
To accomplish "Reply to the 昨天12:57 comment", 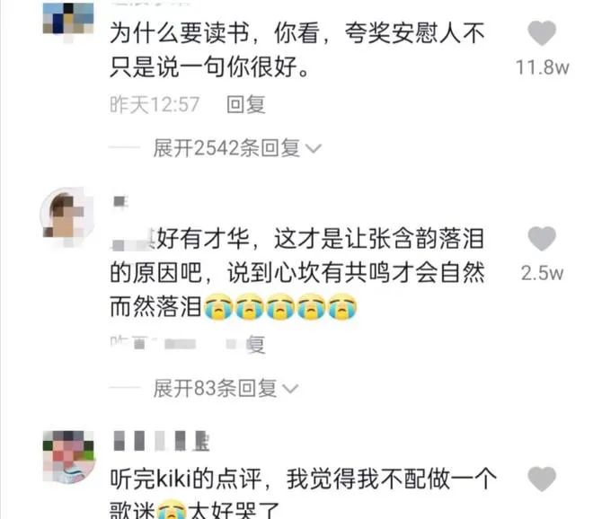I will click(x=246, y=105).
